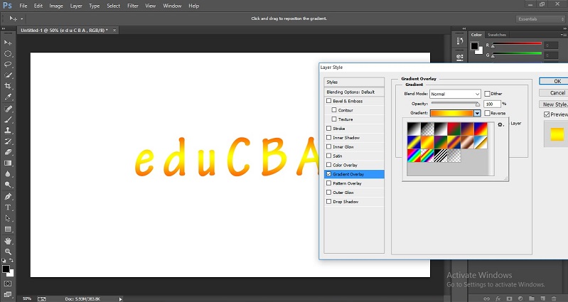Screen dimensions: 568x302
Task: Enable the Stroke style checkbox
Action: coord(329,128)
